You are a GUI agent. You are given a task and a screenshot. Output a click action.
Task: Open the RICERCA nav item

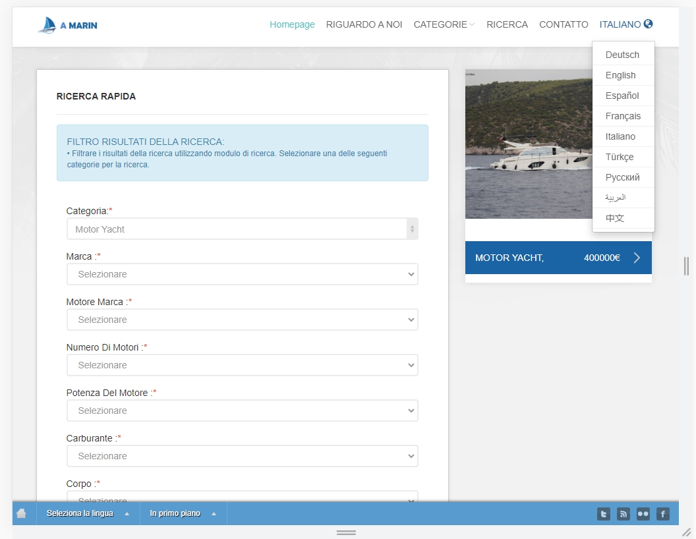507,24
